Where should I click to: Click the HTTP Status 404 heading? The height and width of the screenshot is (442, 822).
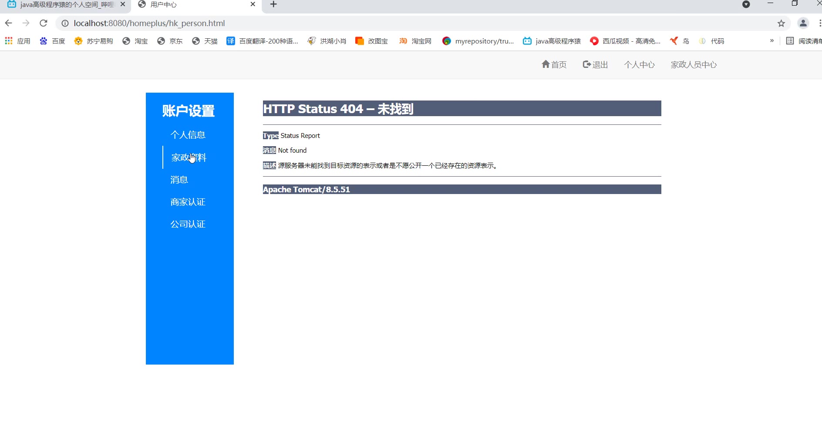[338, 109]
